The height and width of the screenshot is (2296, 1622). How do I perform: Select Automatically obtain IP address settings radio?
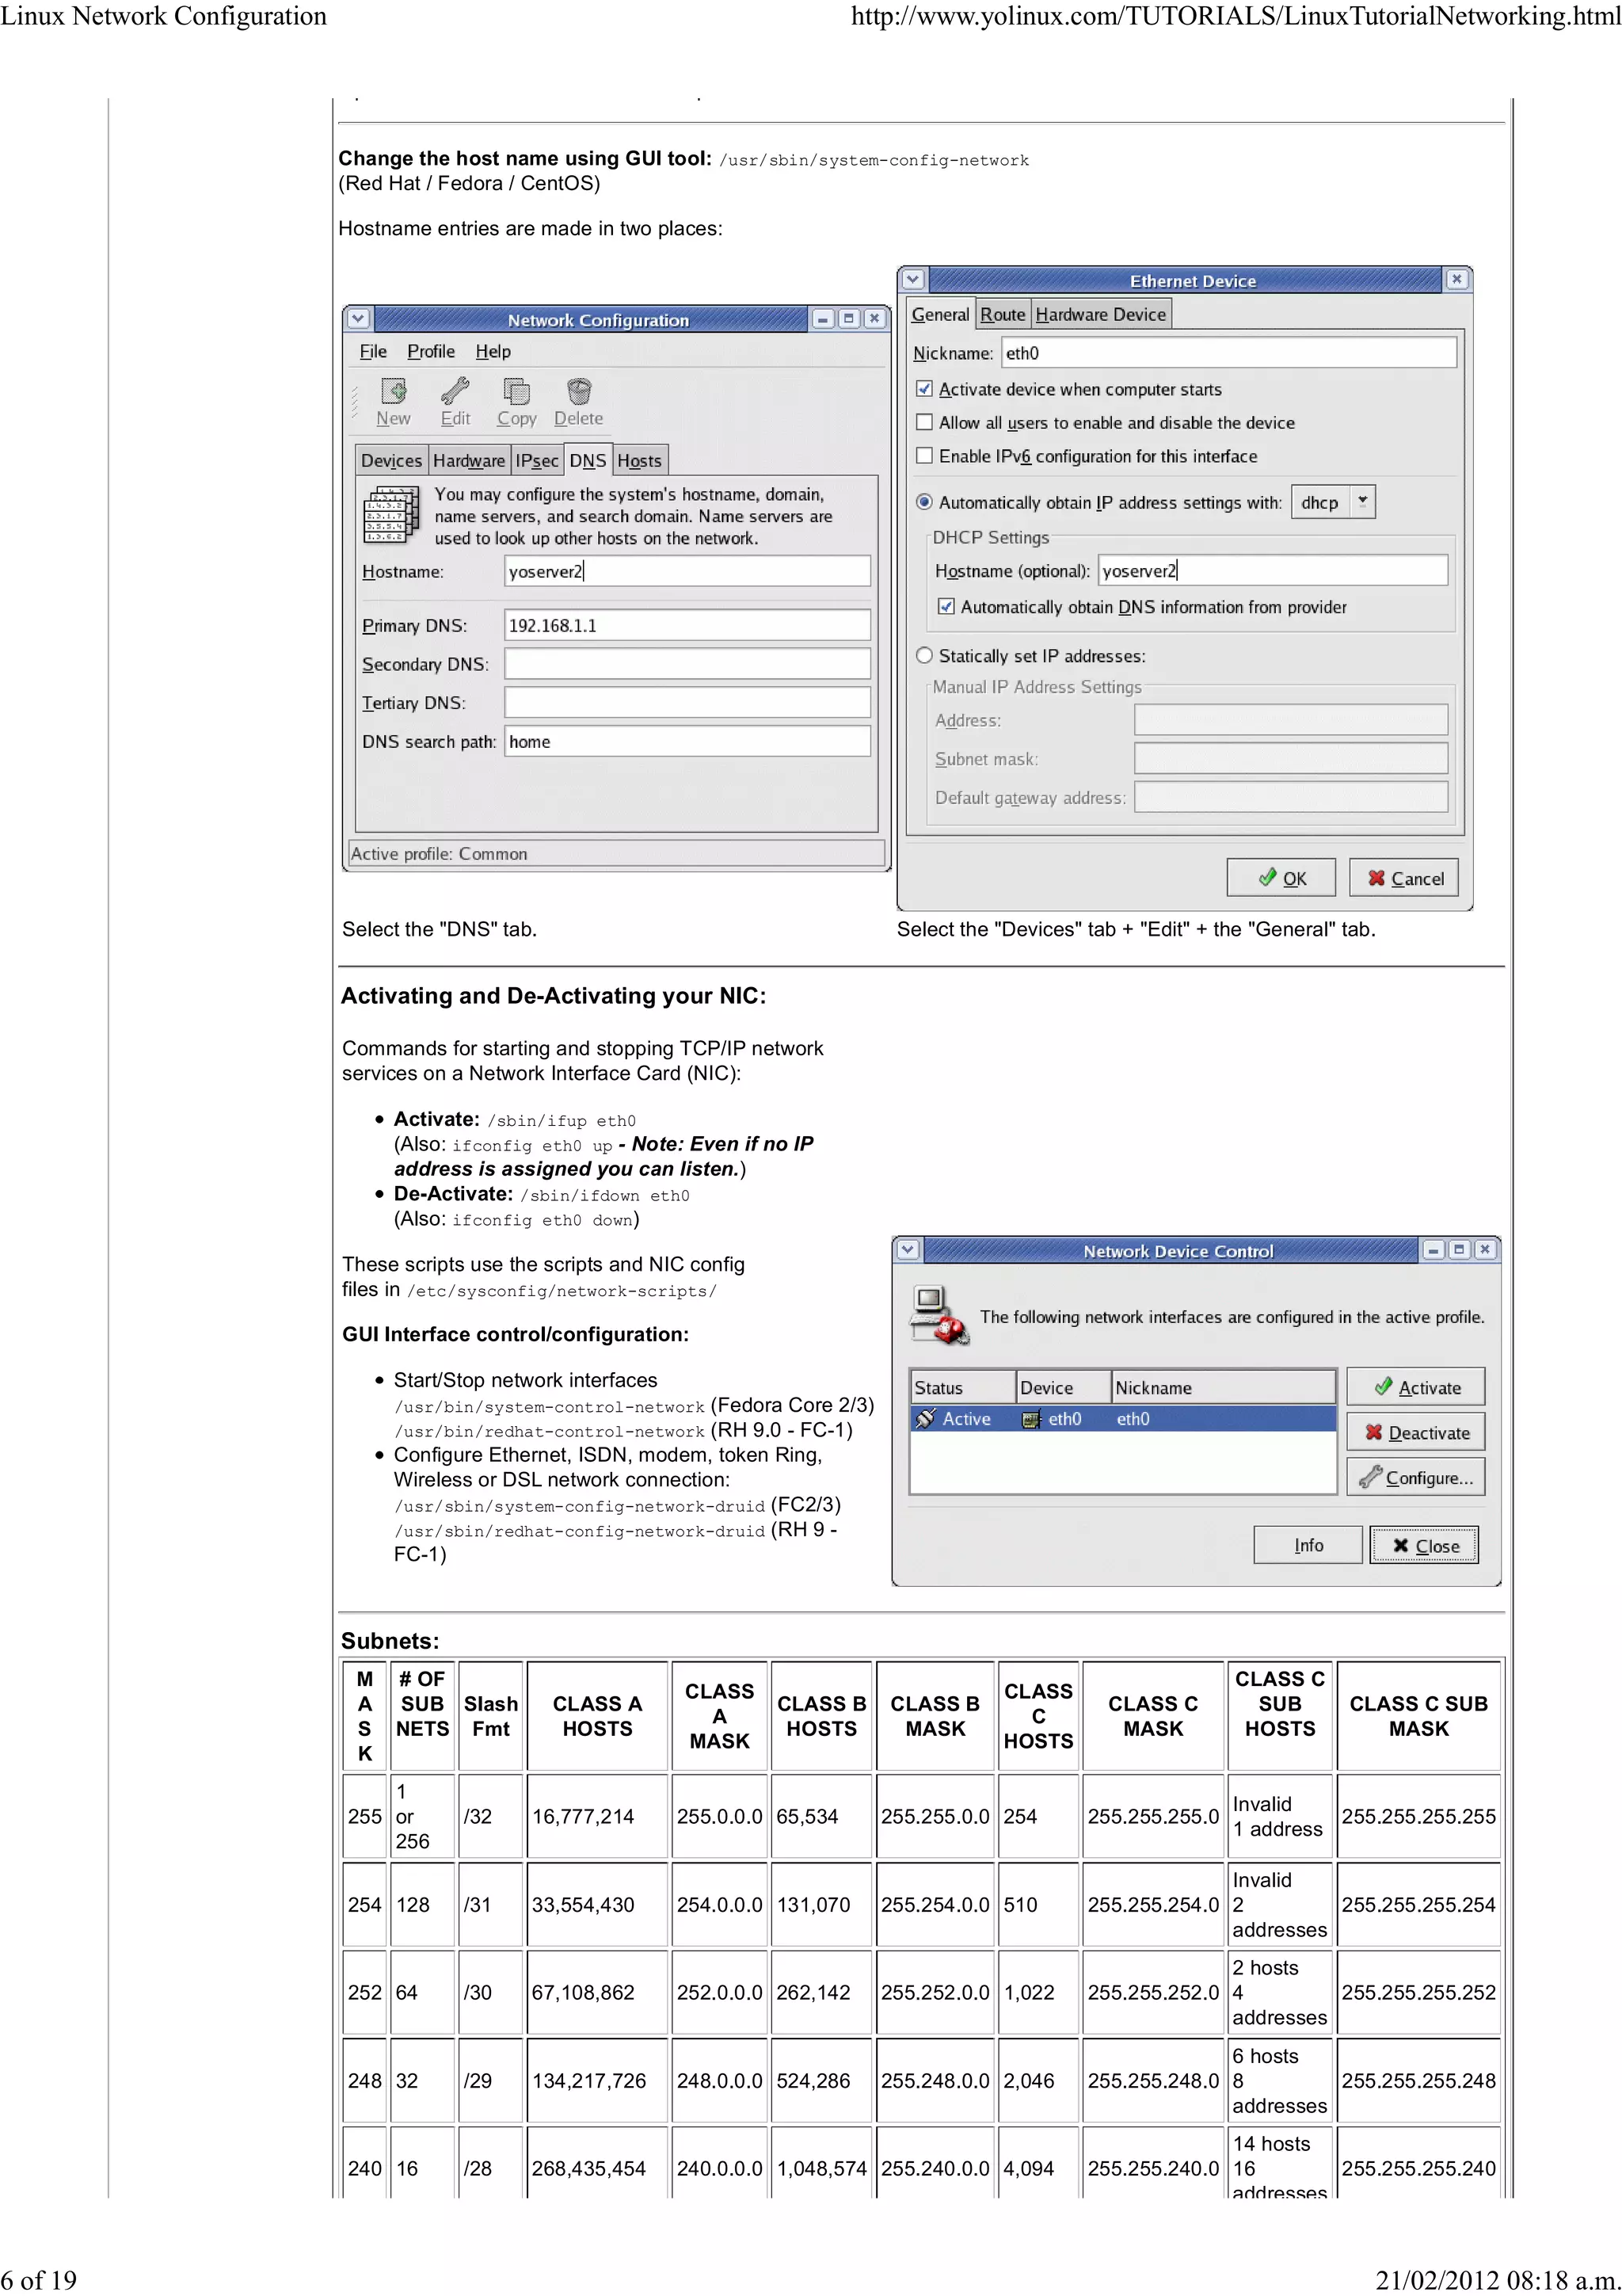(x=924, y=502)
